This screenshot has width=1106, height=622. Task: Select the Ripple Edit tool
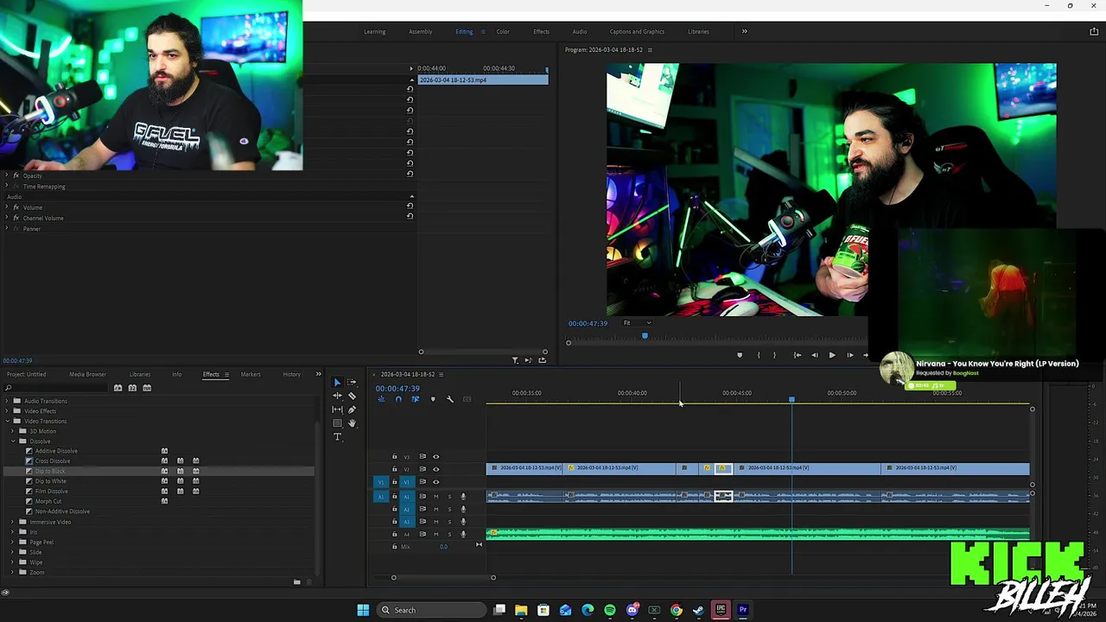tap(337, 396)
